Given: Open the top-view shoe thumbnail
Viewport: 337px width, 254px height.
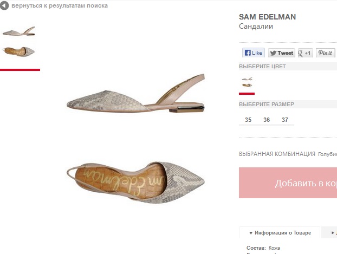Looking at the screenshot, I should pyautogui.click(x=18, y=51).
